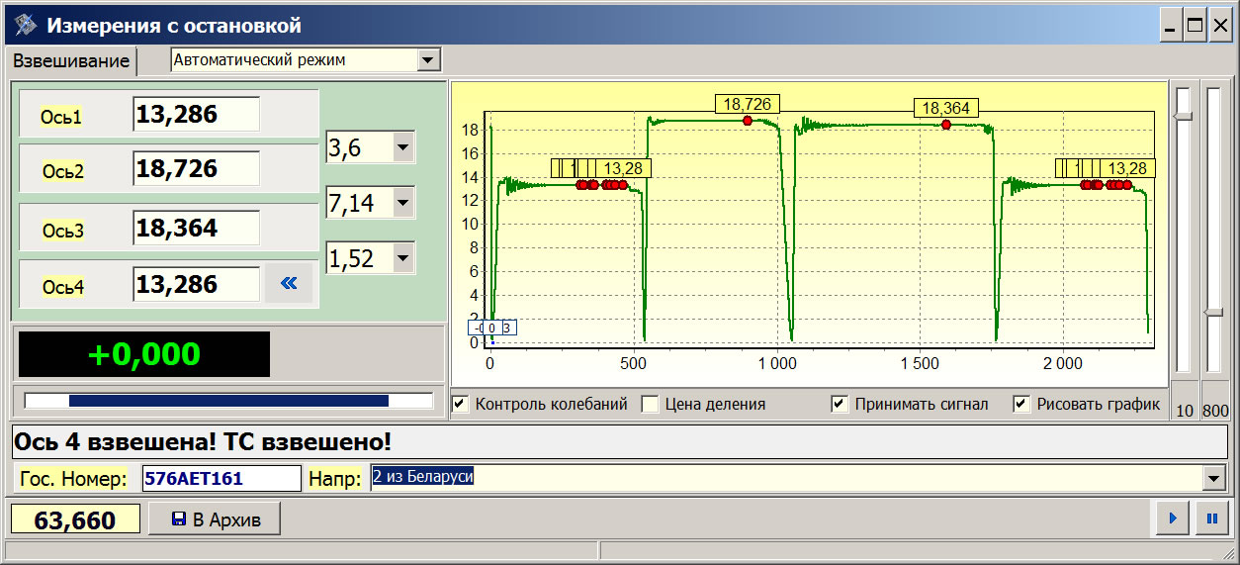Open the Напр direction dropdown list
The image size is (1240, 565).
tap(1213, 479)
